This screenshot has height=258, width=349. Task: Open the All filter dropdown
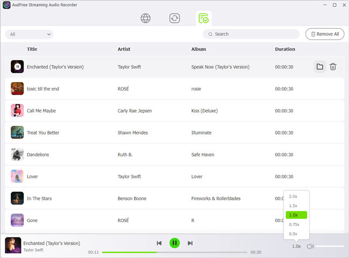[x=29, y=34]
